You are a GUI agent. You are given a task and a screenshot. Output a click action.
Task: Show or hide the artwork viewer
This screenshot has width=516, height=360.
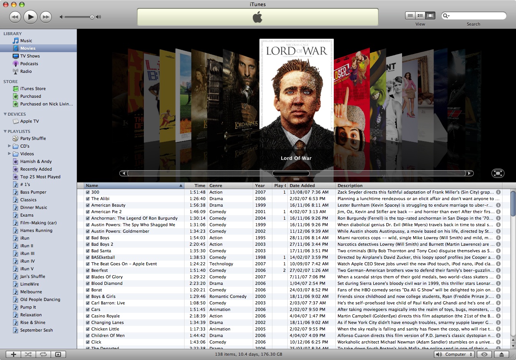tap(58, 354)
